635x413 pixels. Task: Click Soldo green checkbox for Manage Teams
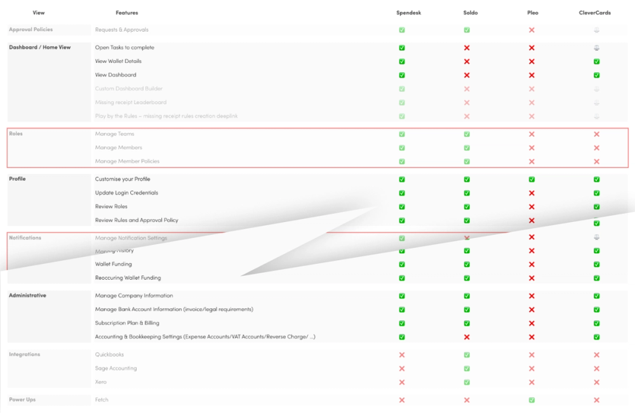click(467, 134)
